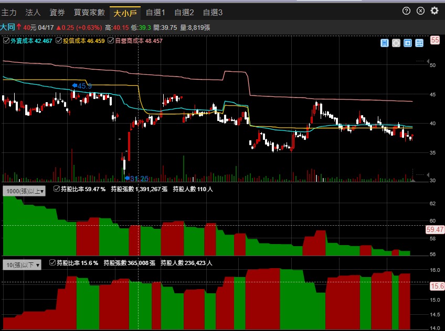This screenshot has height=331, width=445.
Task: Open settings with the gear icon
Action: coord(435,11)
